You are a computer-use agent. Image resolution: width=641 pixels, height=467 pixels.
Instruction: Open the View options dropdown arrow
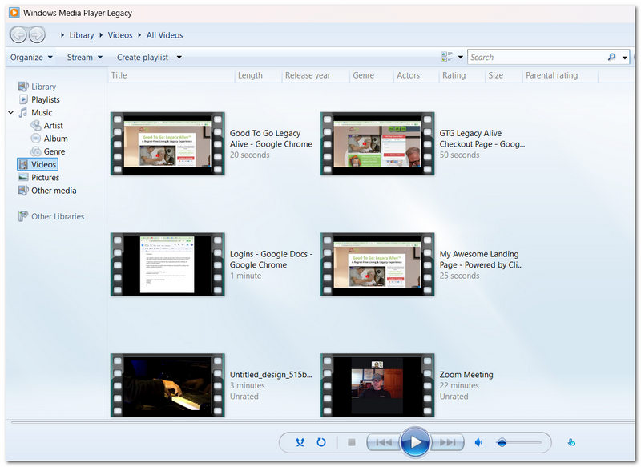460,57
